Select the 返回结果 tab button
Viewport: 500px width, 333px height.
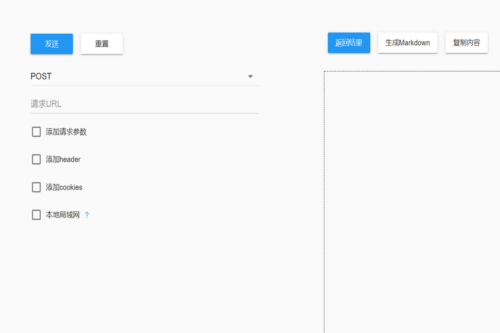349,42
